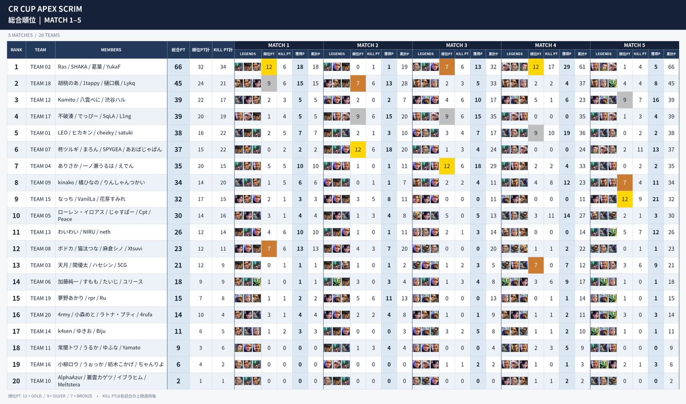This screenshot has height=404, width=686.
Task: Click the KILL PT計 column header
Action: 223,50
